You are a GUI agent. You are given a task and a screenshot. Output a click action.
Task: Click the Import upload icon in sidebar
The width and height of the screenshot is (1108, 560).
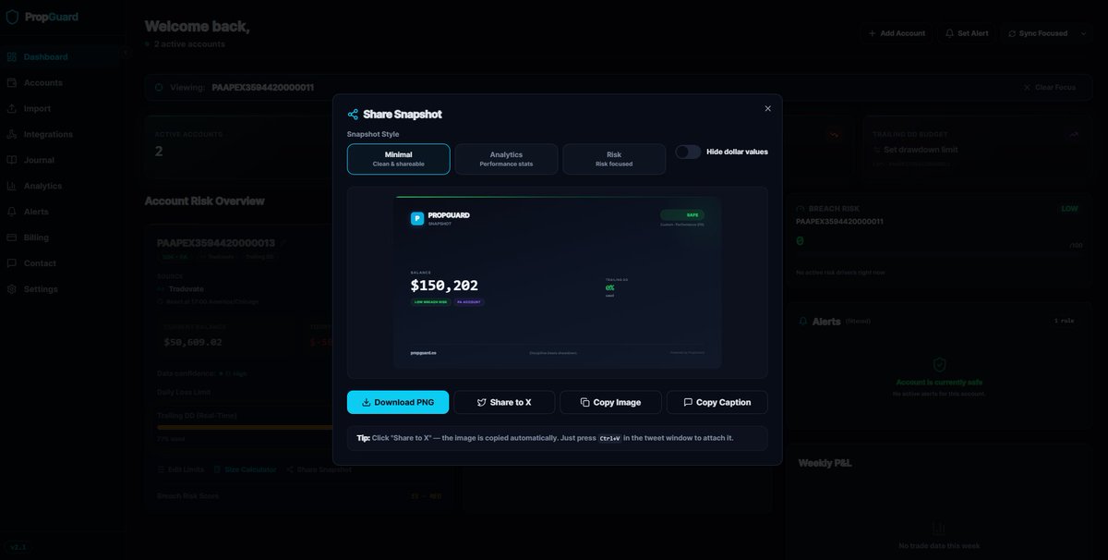click(x=12, y=109)
